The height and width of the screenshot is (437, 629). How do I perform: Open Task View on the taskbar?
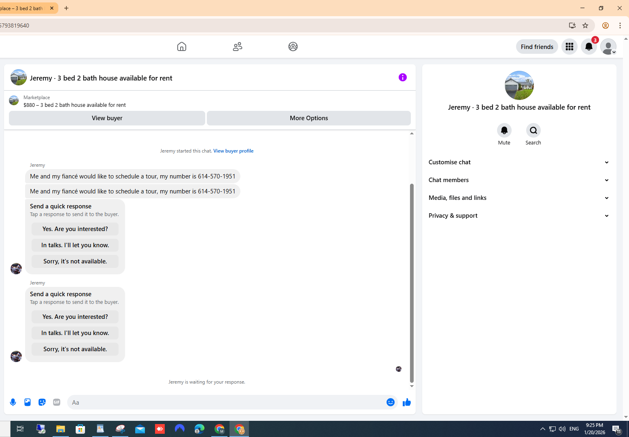click(20, 429)
